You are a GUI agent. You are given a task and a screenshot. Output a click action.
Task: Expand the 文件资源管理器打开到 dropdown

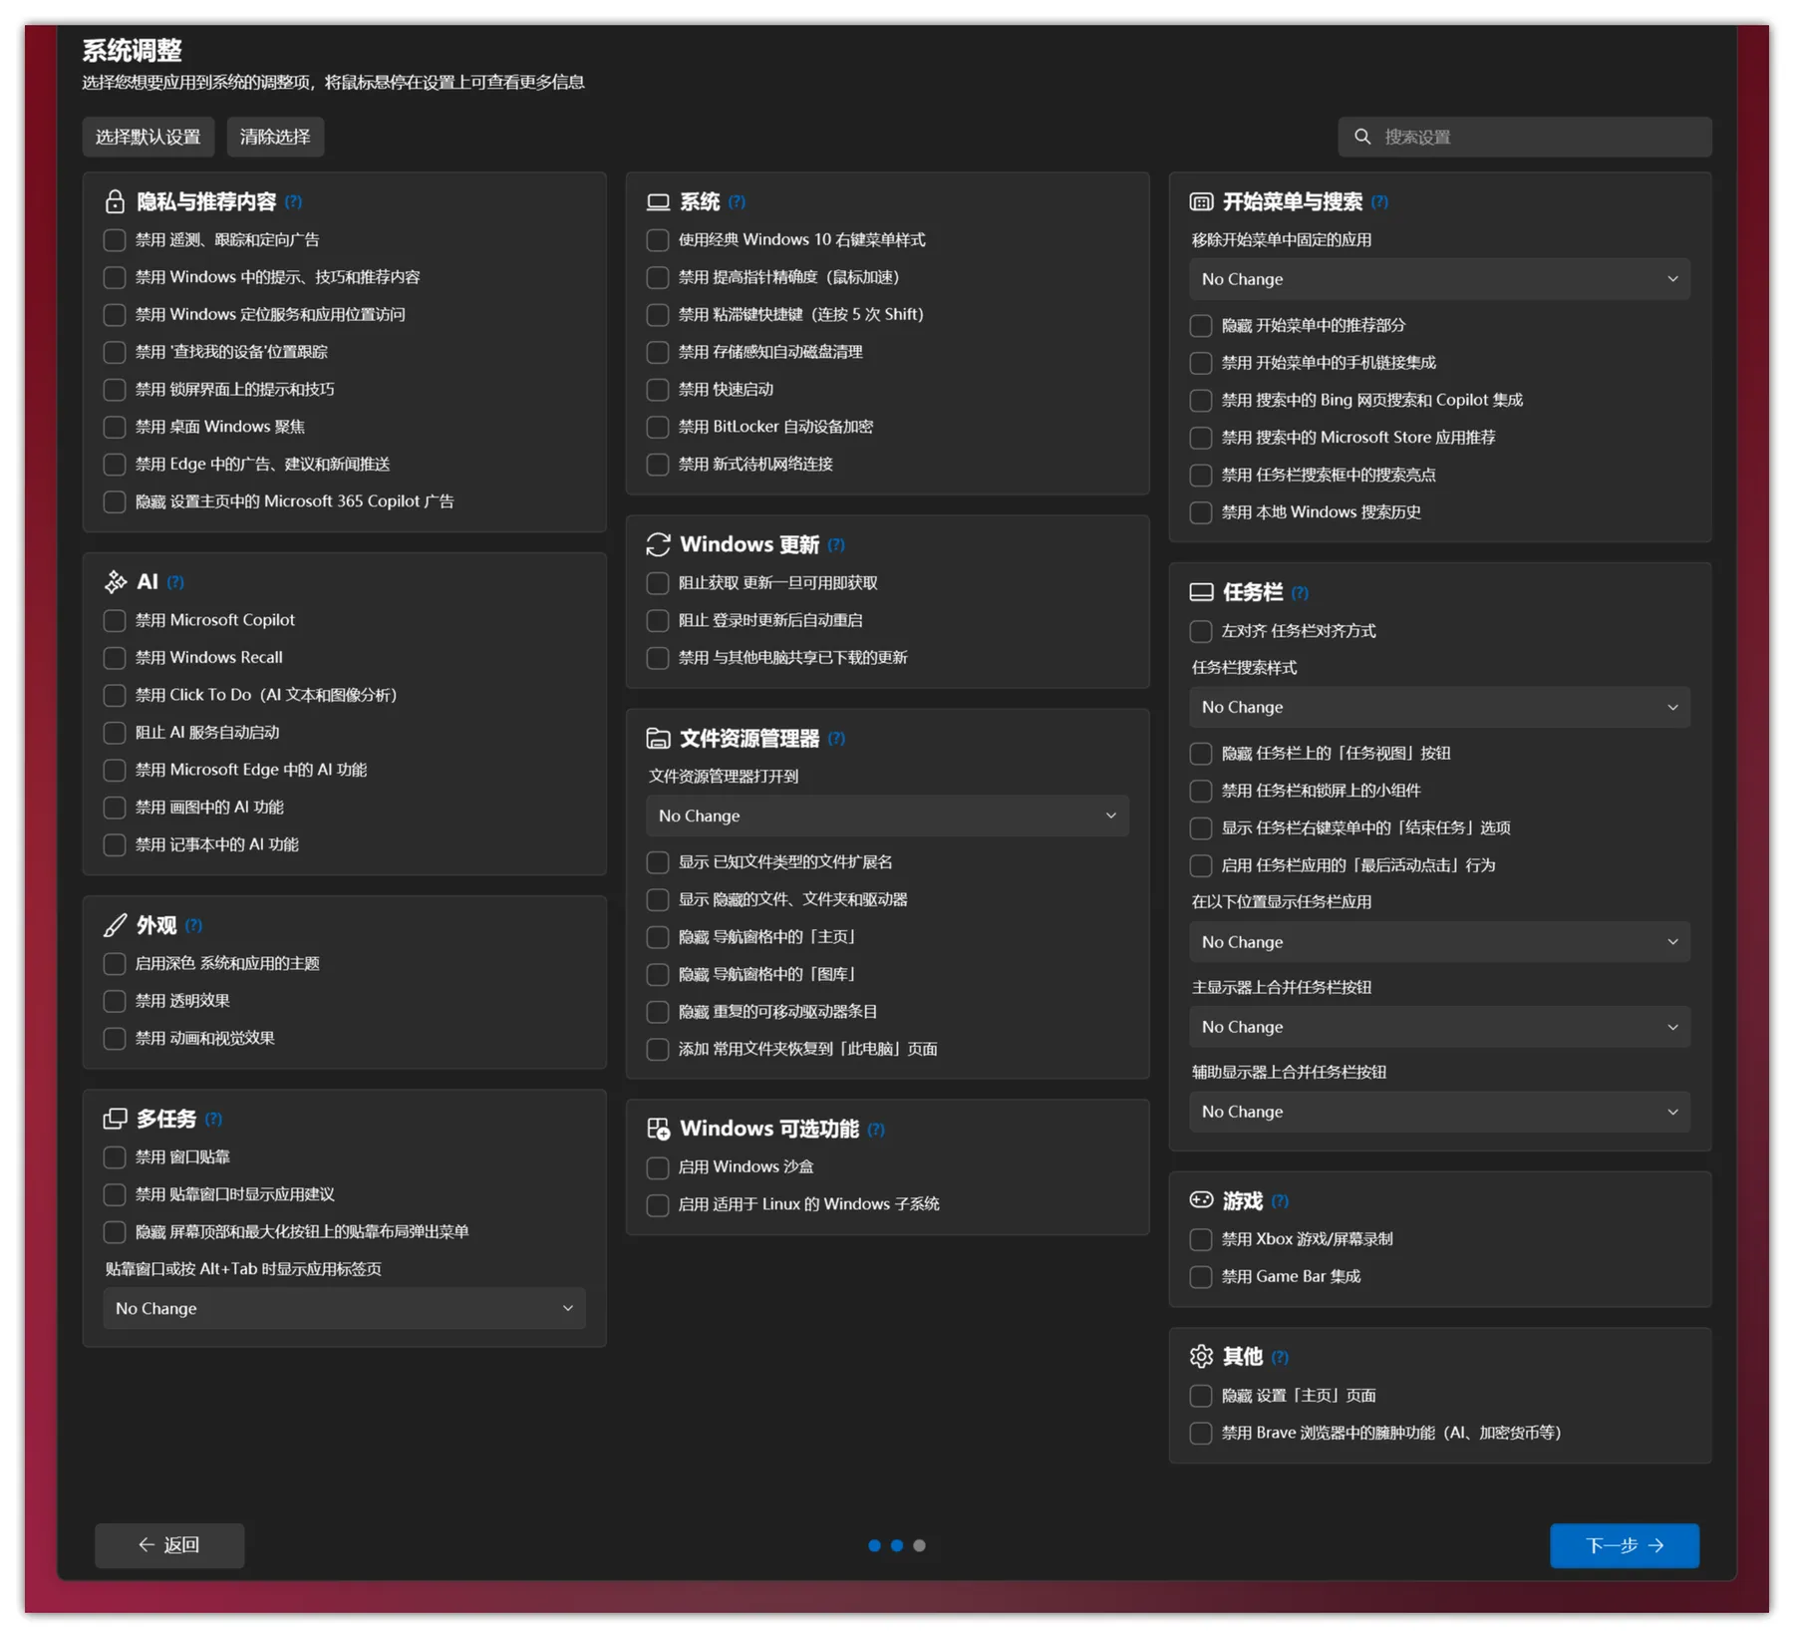(886, 816)
